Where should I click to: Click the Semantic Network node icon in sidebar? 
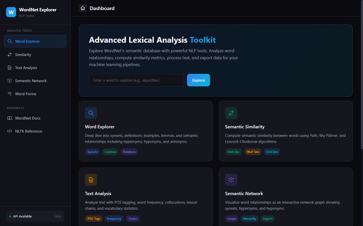click(x=9, y=81)
